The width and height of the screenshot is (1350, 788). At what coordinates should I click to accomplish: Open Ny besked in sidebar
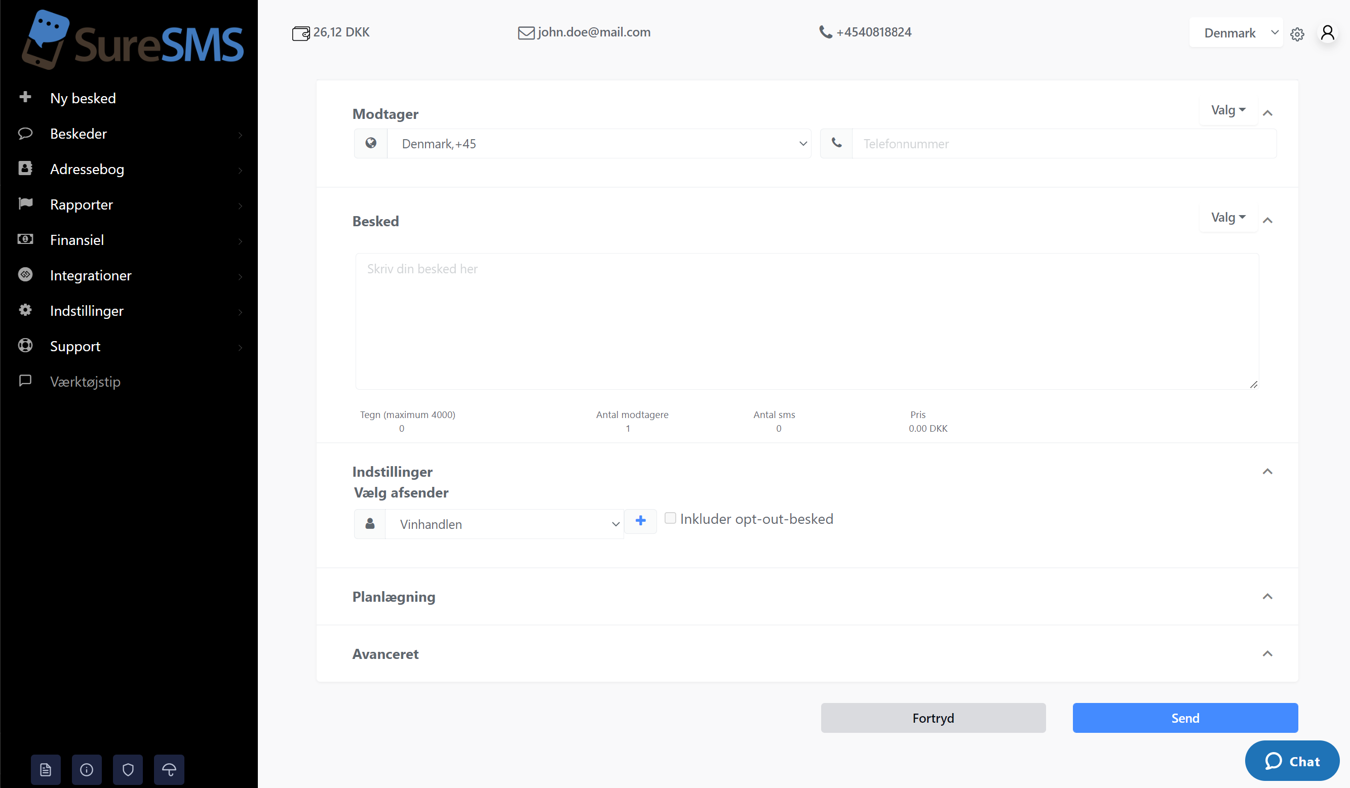click(x=84, y=98)
